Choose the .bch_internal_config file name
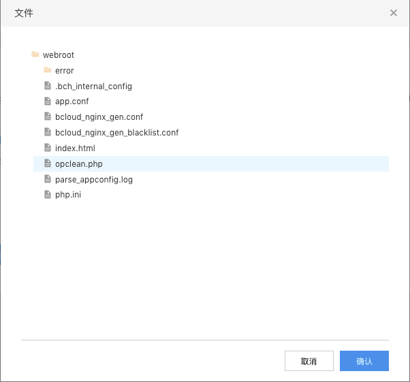 click(93, 86)
